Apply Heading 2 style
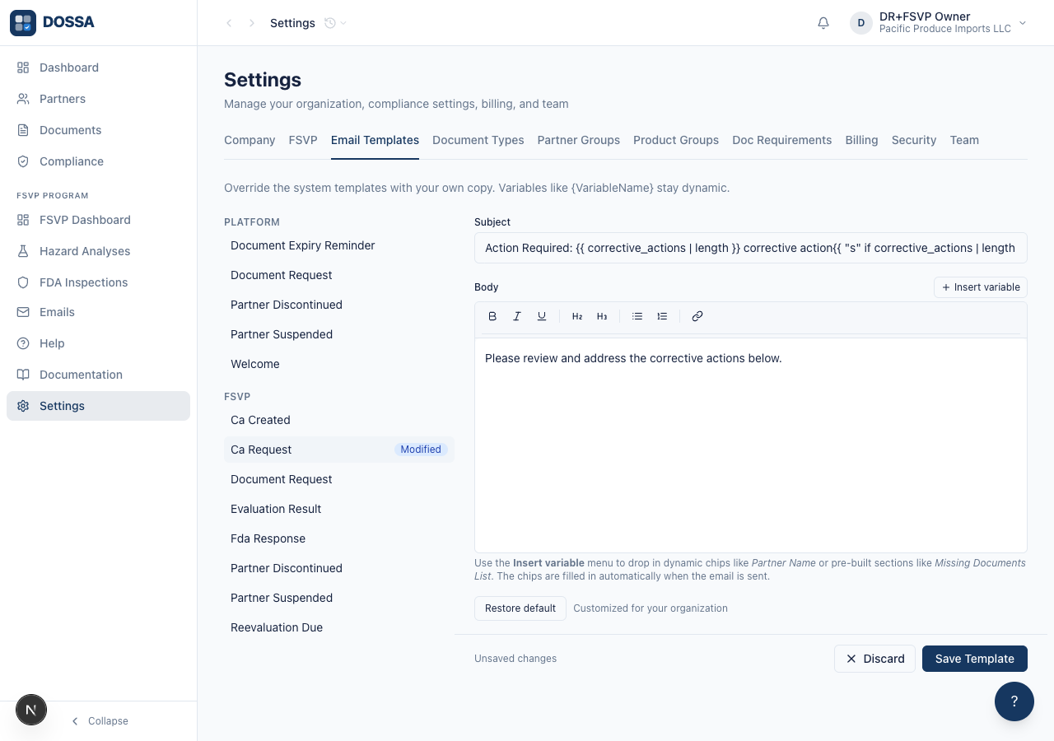1054x741 pixels. click(577, 316)
